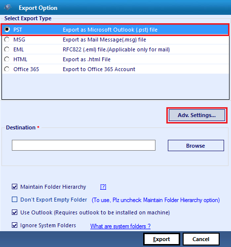Toggle the Use Outlook checkbox

click(14, 212)
